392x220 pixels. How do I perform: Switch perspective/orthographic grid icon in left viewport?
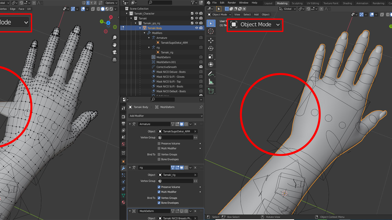[115, 60]
